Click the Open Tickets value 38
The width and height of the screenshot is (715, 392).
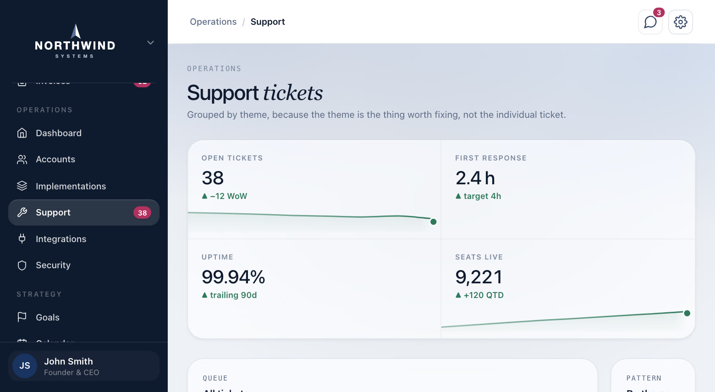[x=213, y=178]
